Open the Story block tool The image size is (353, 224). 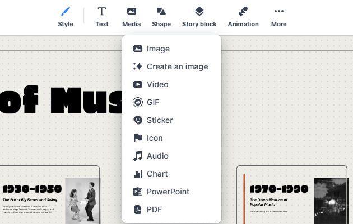pyautogui.click(x=199, y=17)
